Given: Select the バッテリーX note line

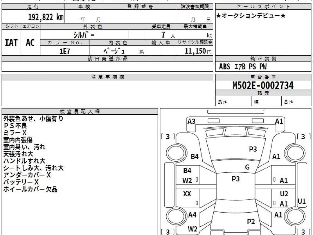Looking at the screenshot, I should (21, 182).
